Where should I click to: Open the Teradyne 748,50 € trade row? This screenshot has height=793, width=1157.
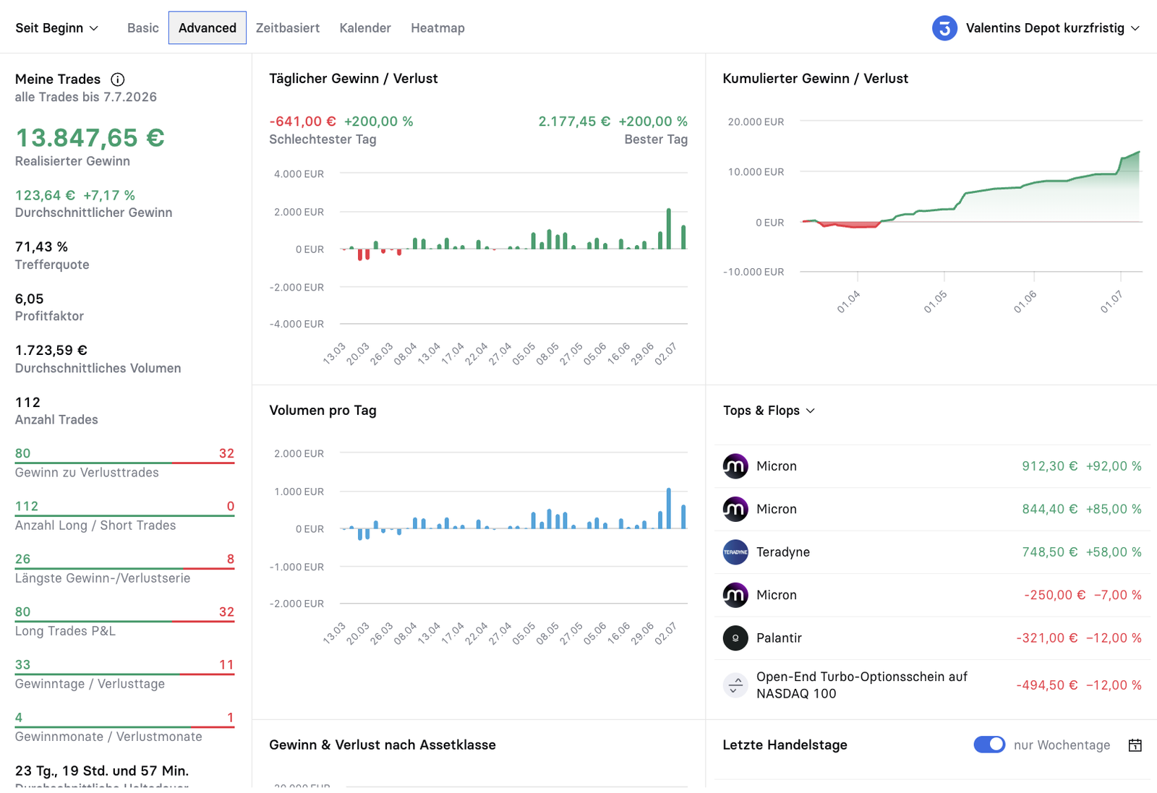click(x=932, y=552)
